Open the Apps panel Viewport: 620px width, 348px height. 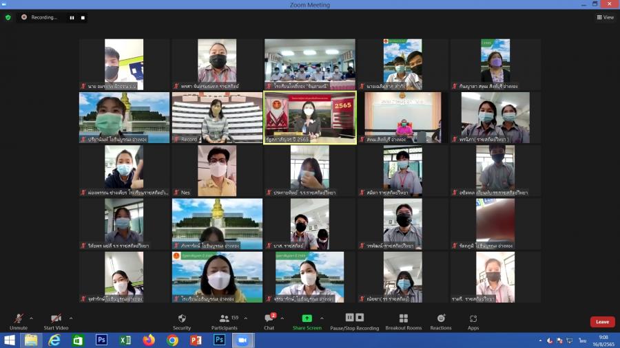[473, 320]
